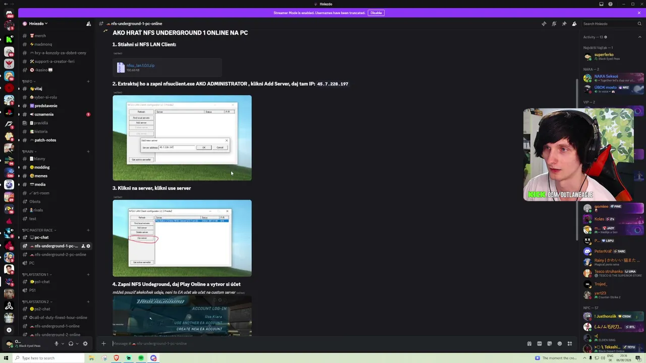Image resolution: width=646 pixels, height=363 pixels.
Task: Open the Threads icon in channel header
Action: click(x=544, y=24)
